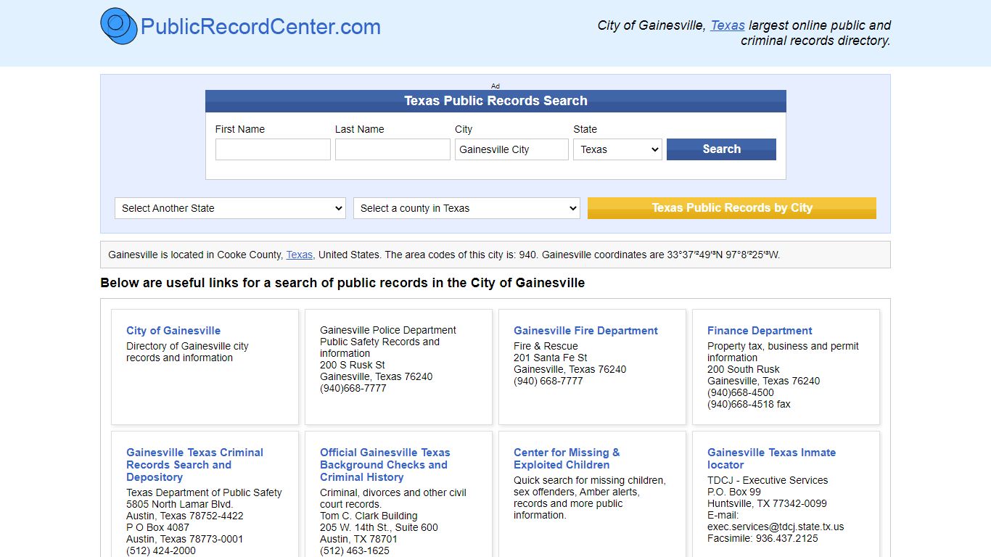Click the Texas Department of Public Safety text

point(204,492)
